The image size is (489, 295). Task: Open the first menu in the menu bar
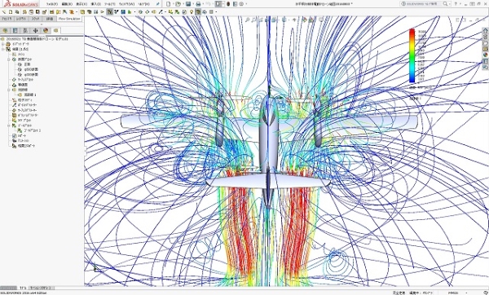click(52, 4)
